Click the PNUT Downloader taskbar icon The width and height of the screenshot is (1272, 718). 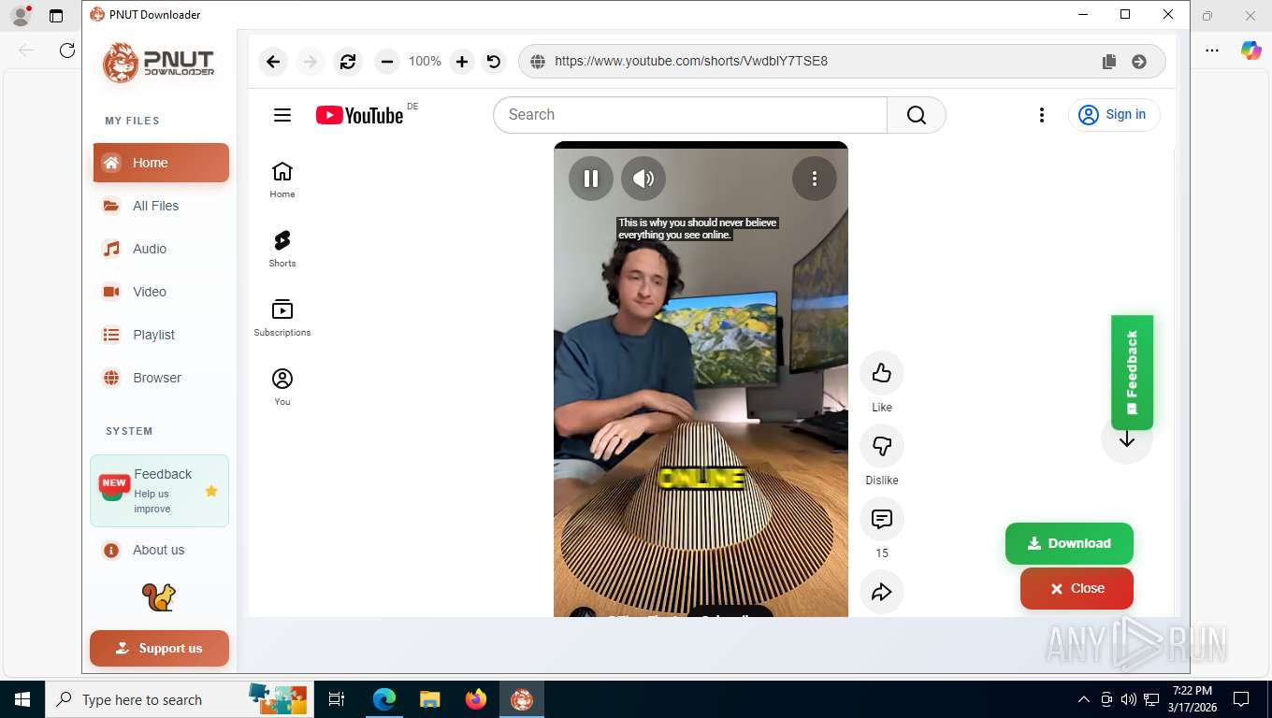coord(522,699)
